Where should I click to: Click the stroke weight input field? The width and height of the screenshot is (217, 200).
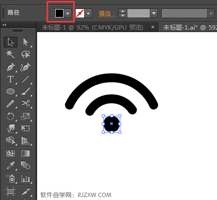(x=138, y=13)
